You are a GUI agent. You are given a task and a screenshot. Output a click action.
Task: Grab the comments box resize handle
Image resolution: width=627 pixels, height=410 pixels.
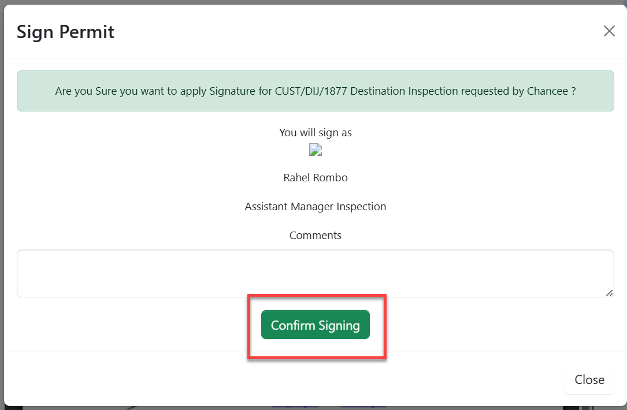click(609, 293)
